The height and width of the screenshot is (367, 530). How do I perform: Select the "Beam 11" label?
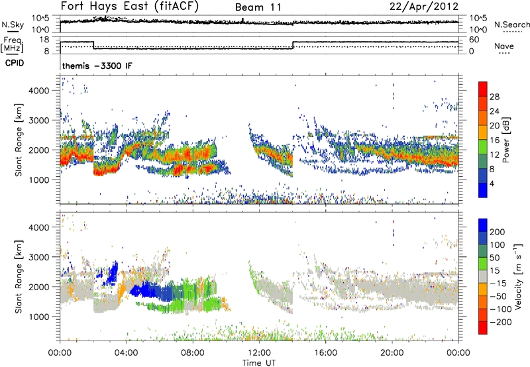258,7
